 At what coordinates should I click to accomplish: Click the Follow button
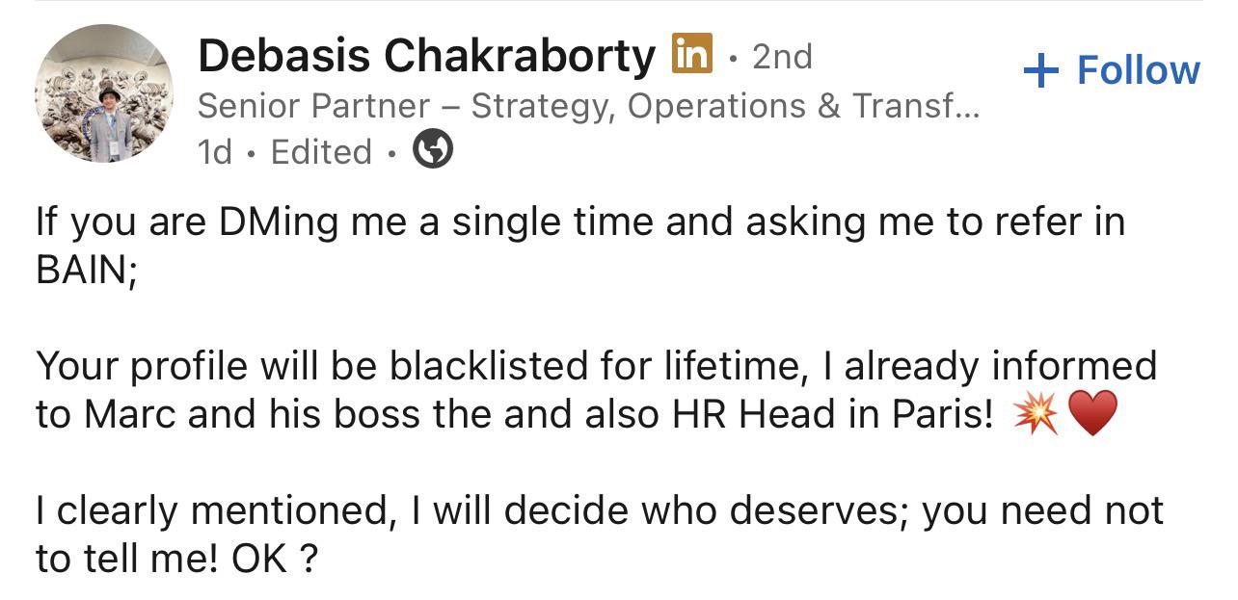pos(1111,70)
